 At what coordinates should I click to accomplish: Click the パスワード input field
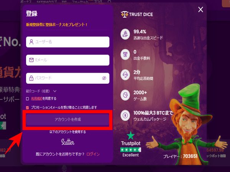click(x=67, y=78)
